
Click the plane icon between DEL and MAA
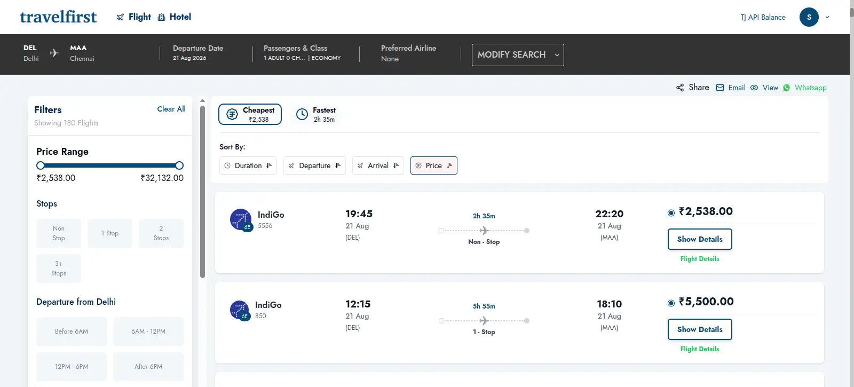(54, 53)
